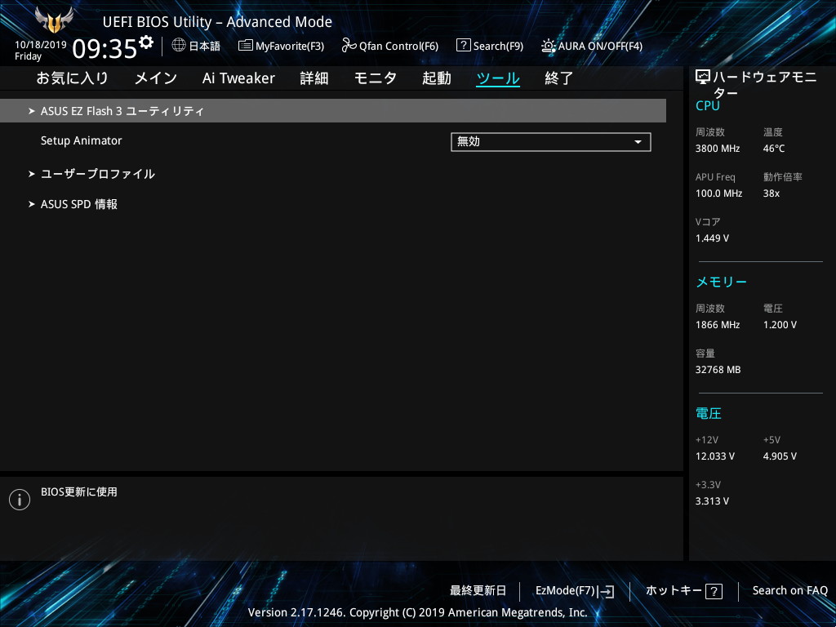
Task: Open MyFavorite(F3)
Action: tap(281, 46)
